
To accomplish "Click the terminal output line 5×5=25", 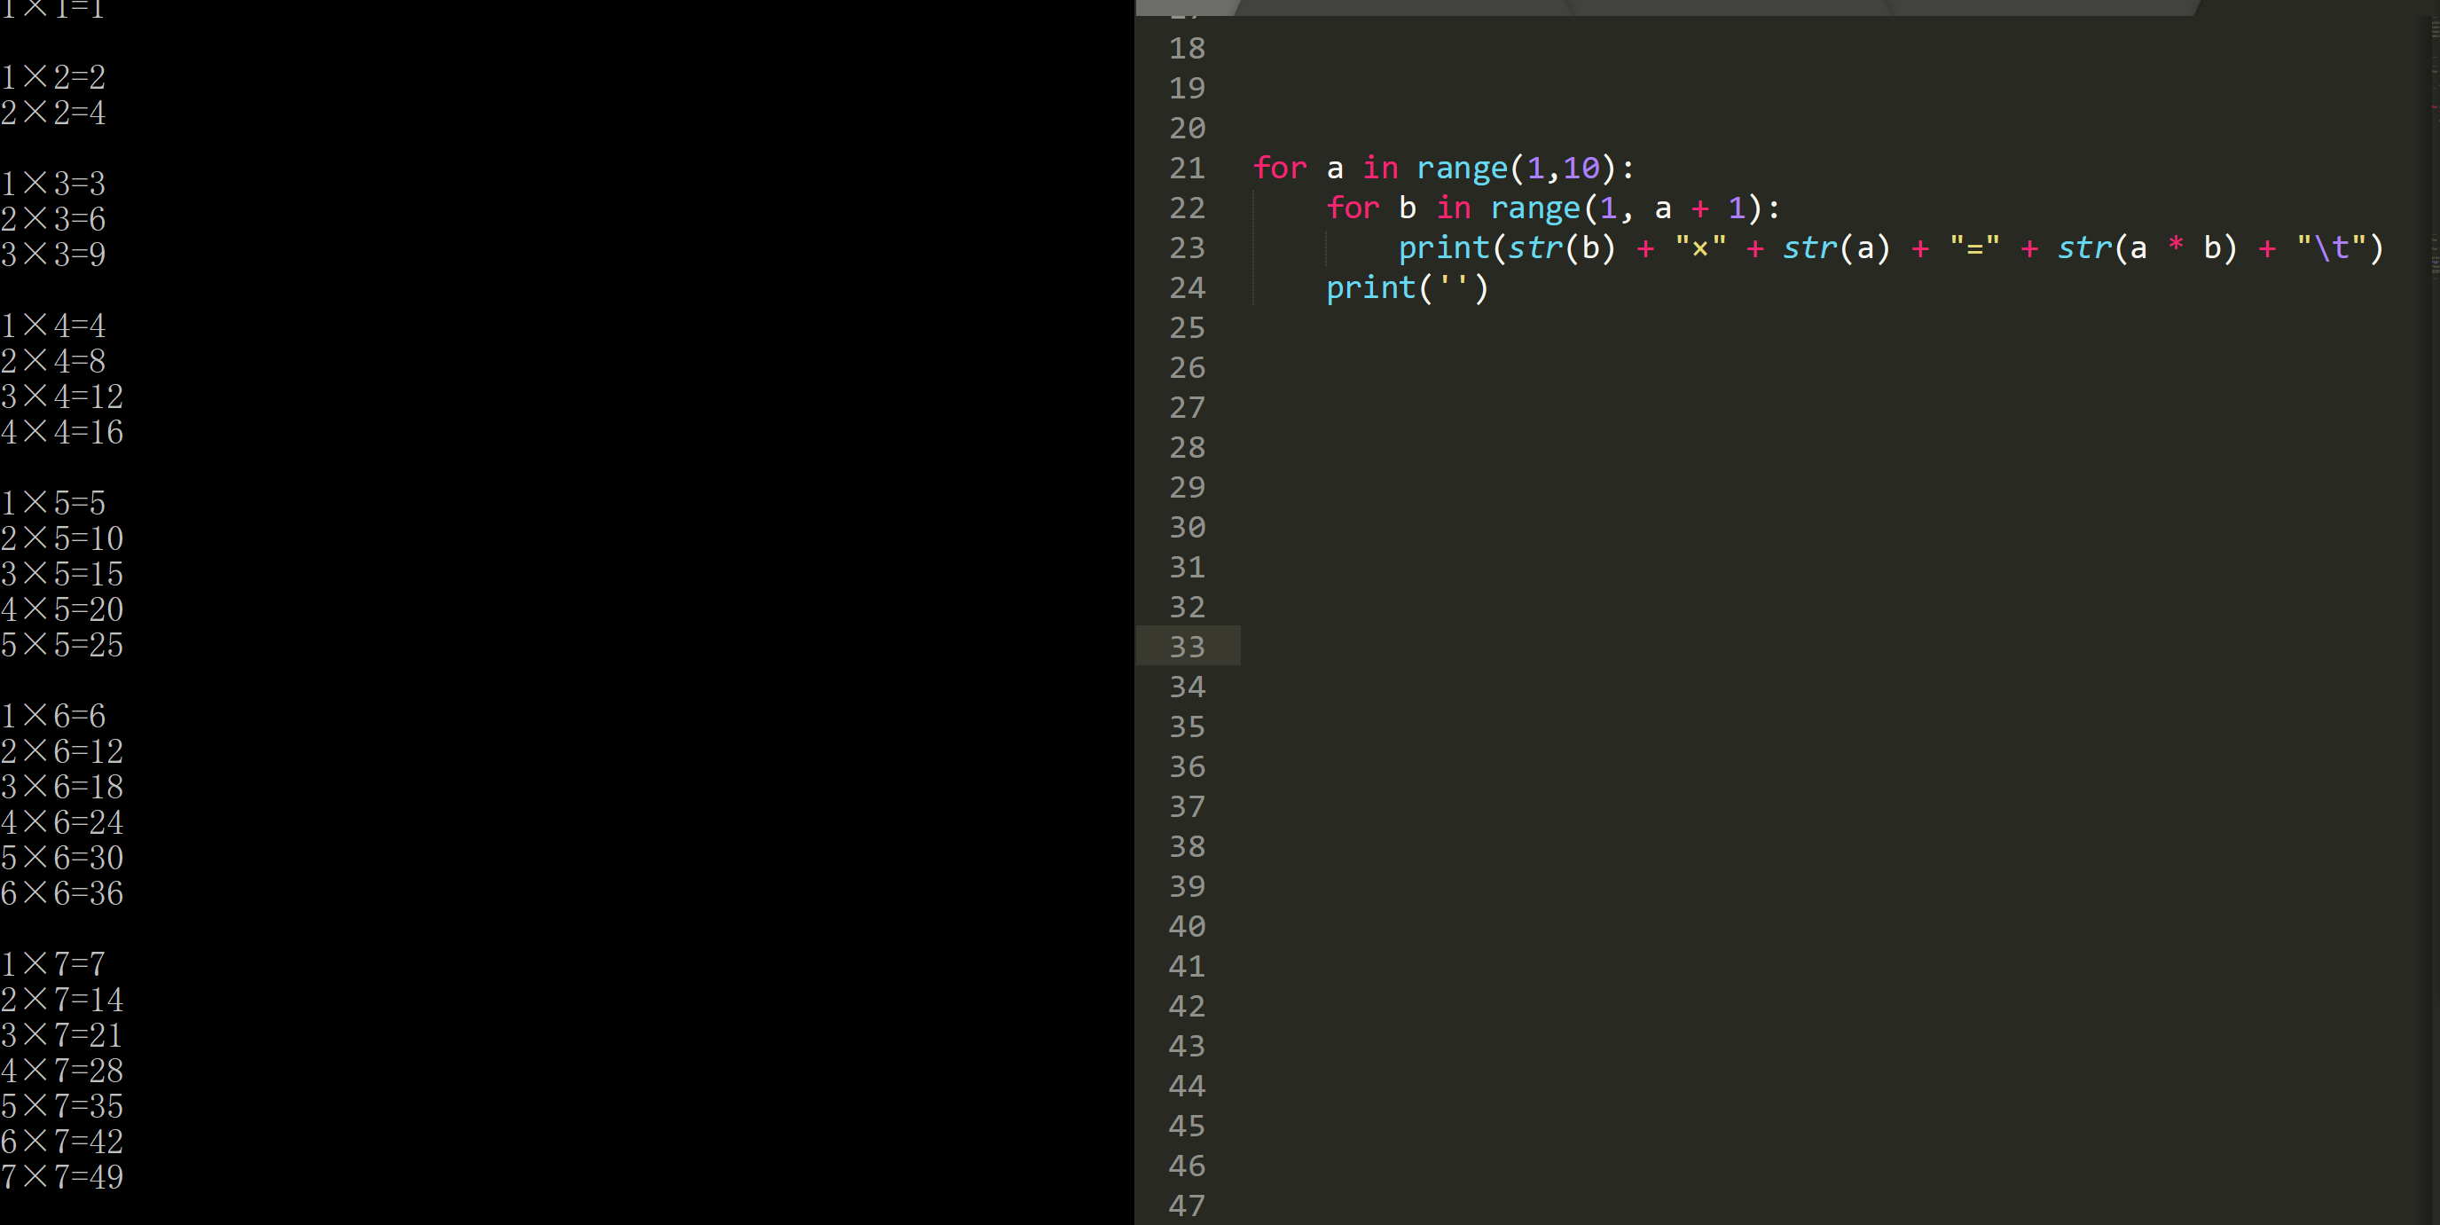I will [62, 644].
